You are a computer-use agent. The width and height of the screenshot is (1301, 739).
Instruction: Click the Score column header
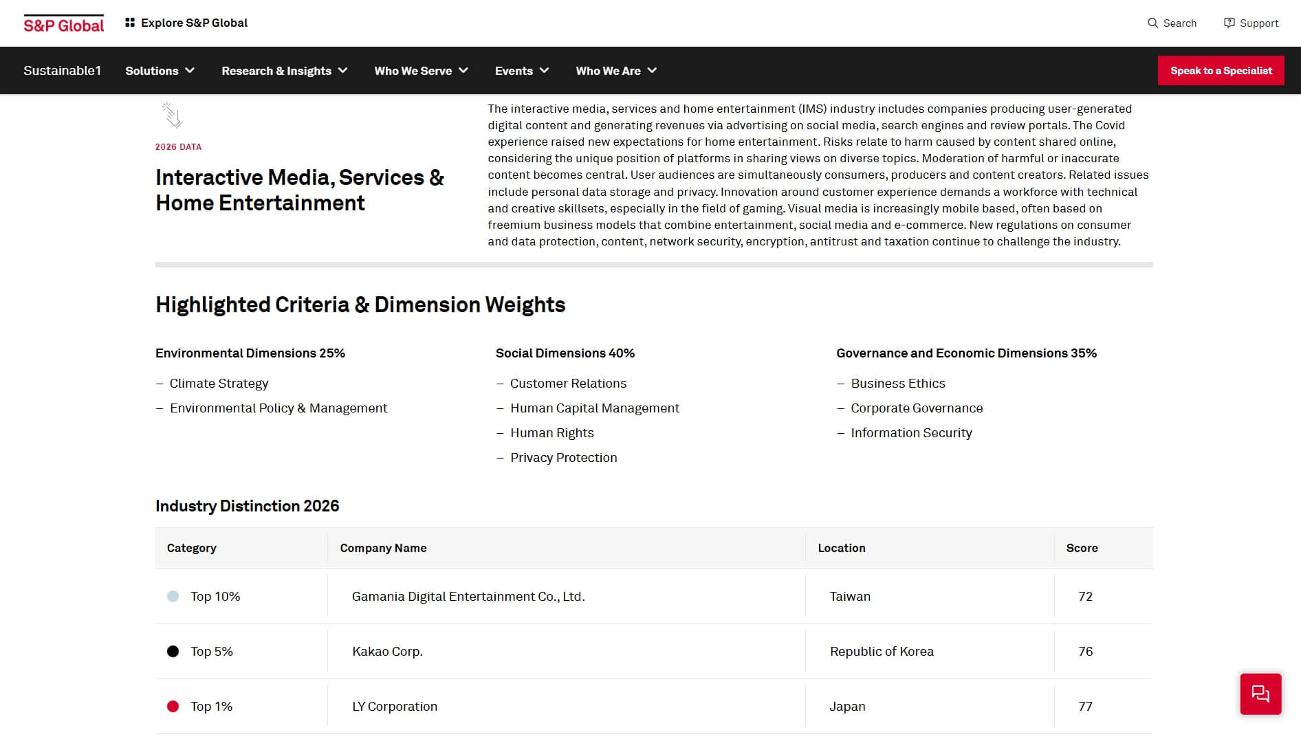[x=1082, y=548]
